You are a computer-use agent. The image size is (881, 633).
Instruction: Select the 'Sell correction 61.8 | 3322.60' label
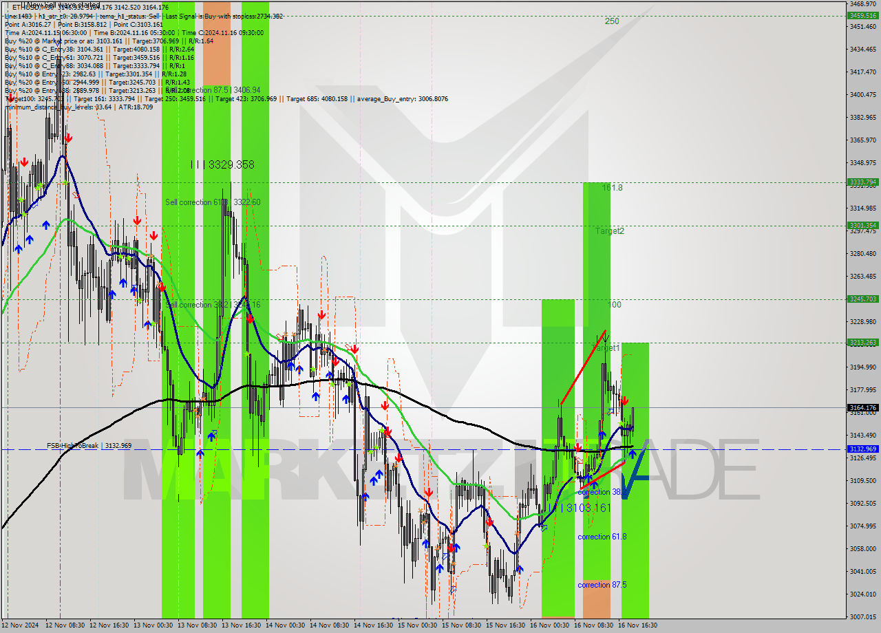coord(213,202)
